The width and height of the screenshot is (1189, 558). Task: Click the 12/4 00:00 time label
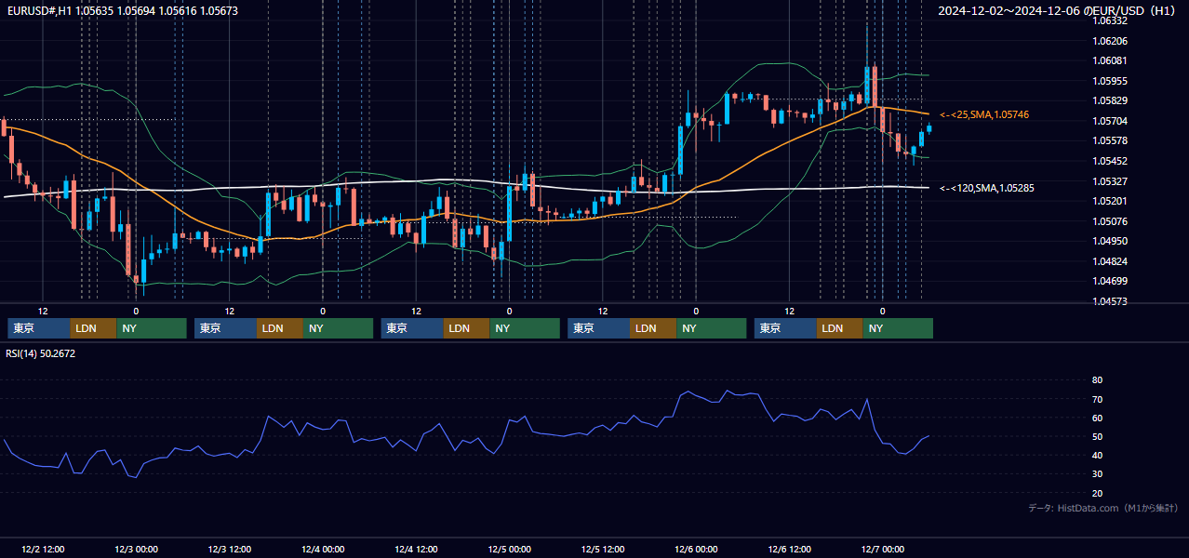point(323,549)
